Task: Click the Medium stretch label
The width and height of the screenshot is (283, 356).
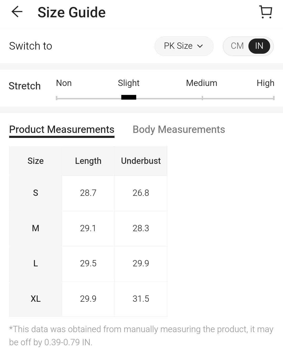Action: (202, 83)
